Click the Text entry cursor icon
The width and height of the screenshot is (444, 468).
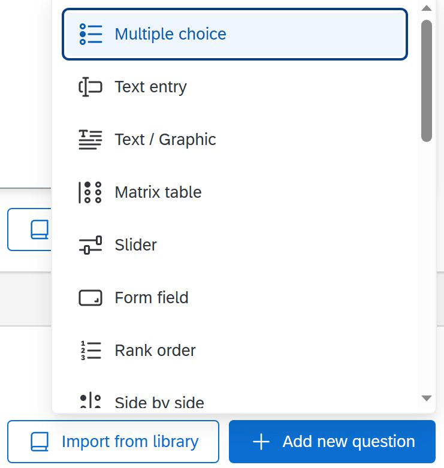90,87
